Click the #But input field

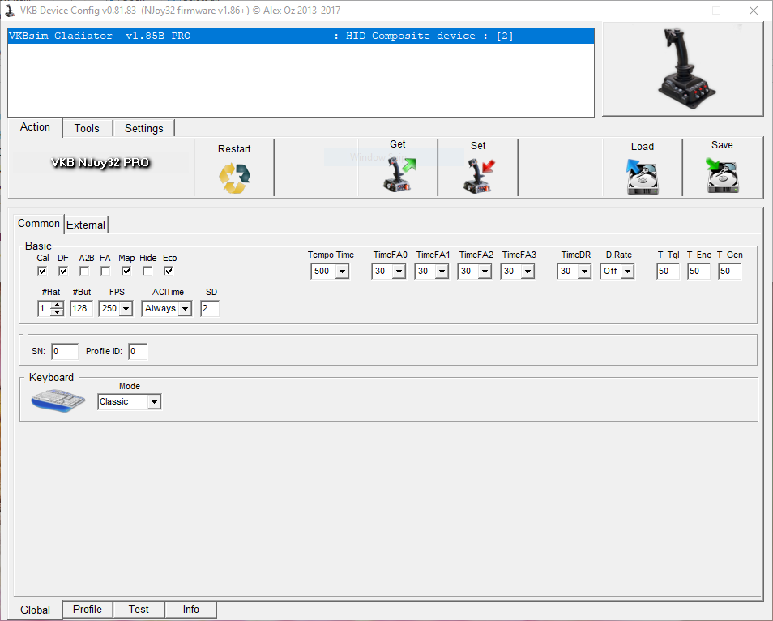81,309
